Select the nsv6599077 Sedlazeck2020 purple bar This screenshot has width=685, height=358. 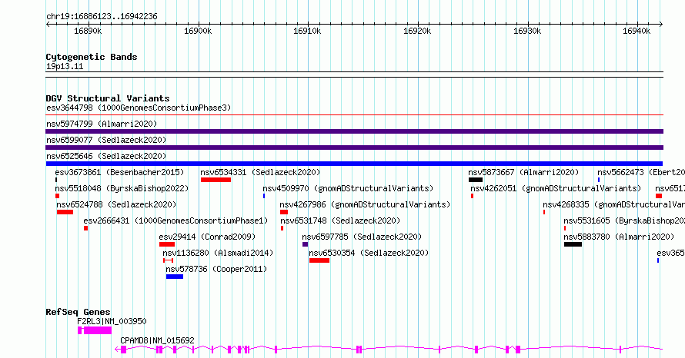pos(354,148)
